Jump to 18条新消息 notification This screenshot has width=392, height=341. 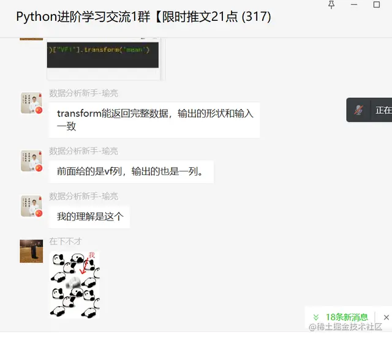click(x=347, y=317)
